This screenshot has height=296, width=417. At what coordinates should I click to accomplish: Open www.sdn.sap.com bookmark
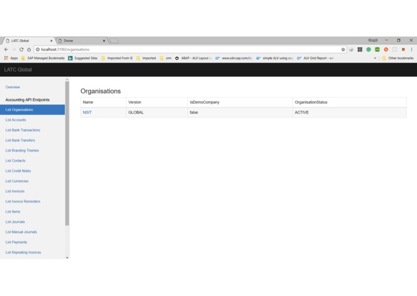[x=233, y=58]
